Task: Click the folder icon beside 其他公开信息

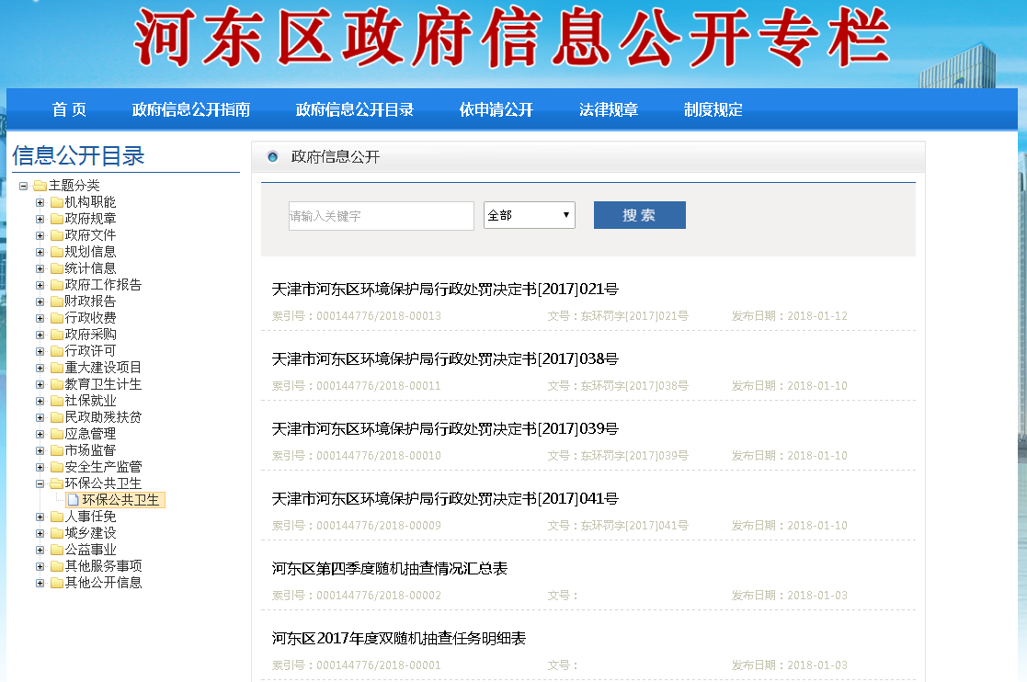Action: point(56,583)
